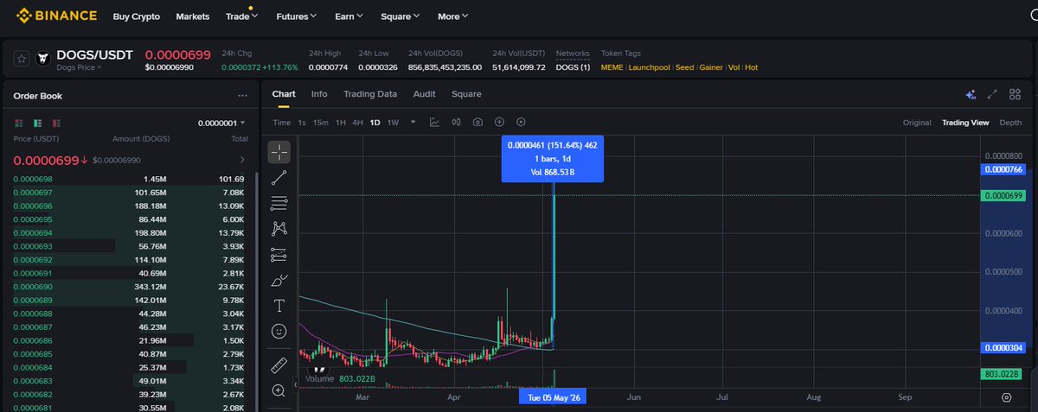Click the Hot token tag
1038x412 pixels.
click(x=751, y=67)
